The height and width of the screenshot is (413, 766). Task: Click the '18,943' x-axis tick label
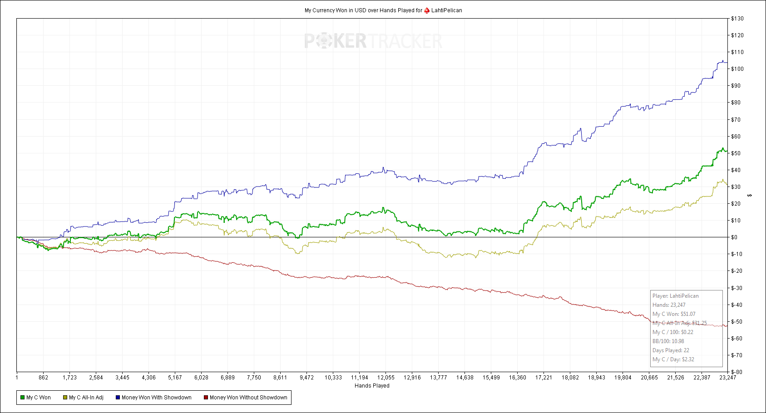(x=596, y=378)
